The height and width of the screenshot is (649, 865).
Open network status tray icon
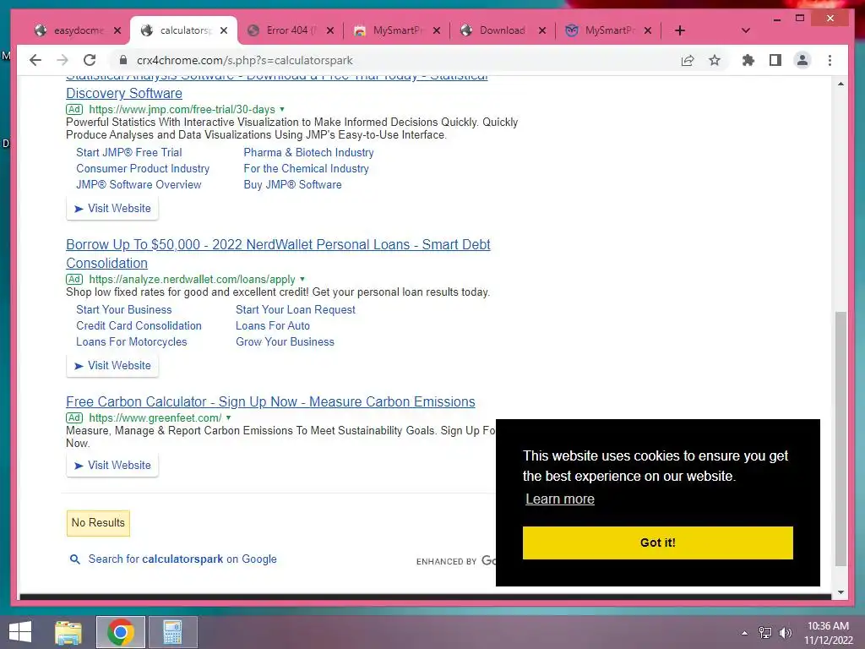tap(765, 632)
